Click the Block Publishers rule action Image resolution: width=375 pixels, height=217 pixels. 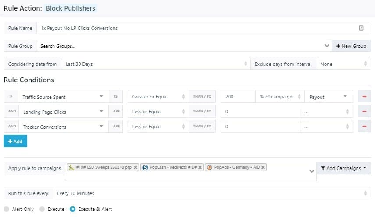71,8
